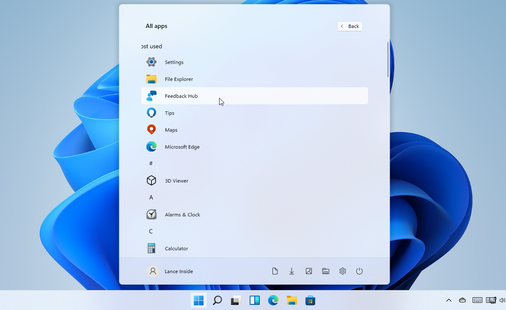
Task: Open the Downloads folder shortcut icon
Action: (x=292, y=271)
